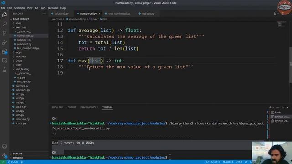The image size is (292, 164).
Task: Open Accounts menu in activity bar
Action: [5, 146]
